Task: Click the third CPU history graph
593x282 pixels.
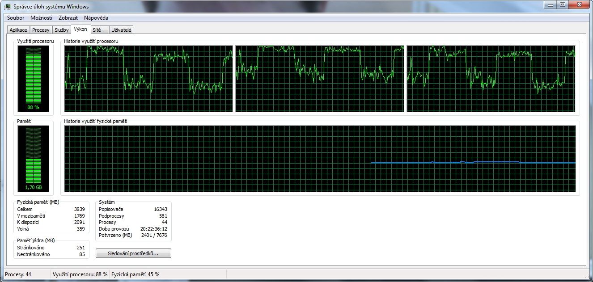Action: point(491,78)
